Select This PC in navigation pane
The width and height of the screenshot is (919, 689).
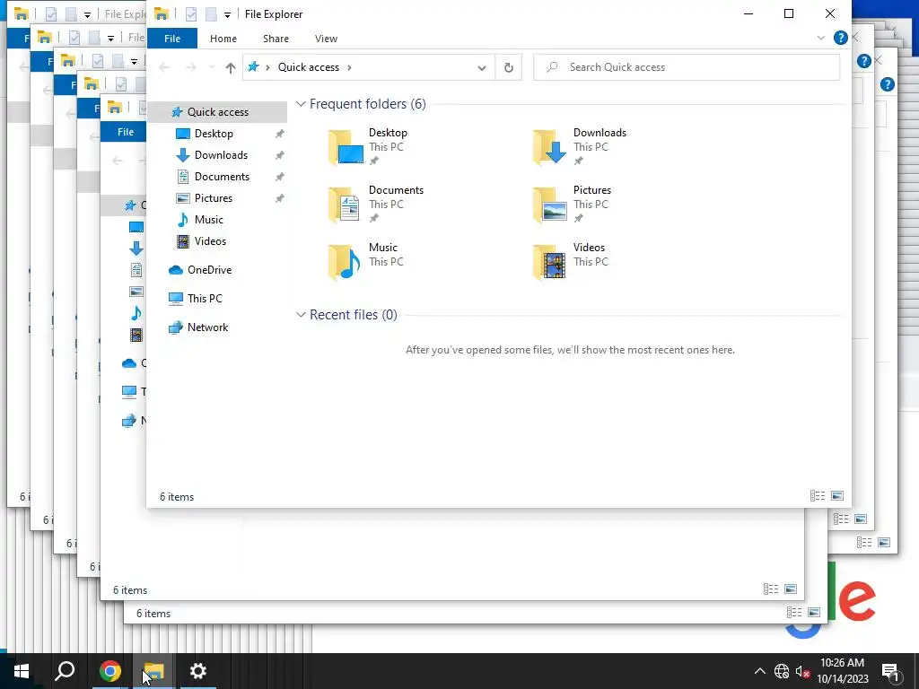pos(205,299)
